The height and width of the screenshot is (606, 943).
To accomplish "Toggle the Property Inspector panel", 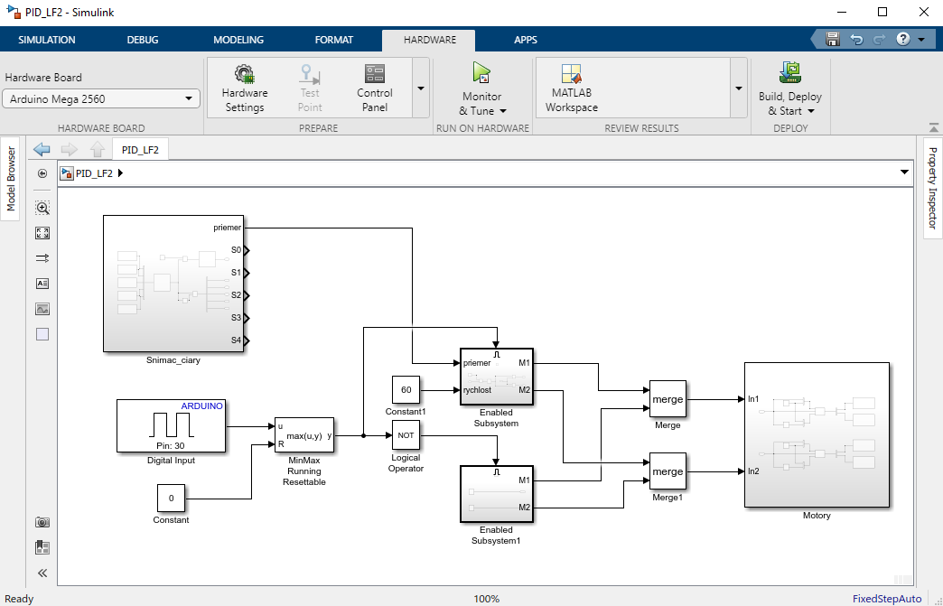I will coord(932,188).
